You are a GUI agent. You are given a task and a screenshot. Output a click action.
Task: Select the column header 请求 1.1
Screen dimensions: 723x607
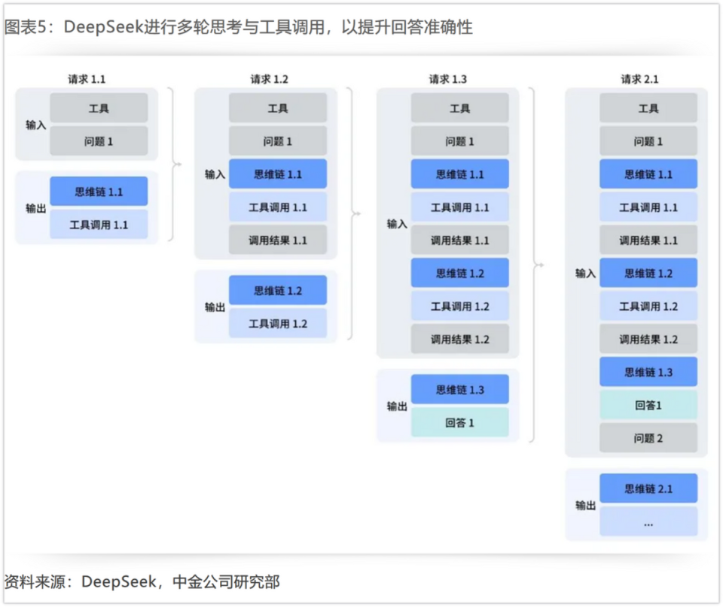pyautogui.click(x=87, y=79)
